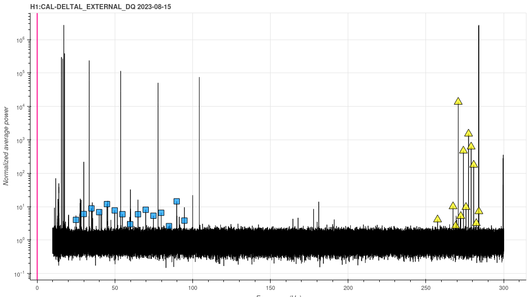Click the x-axis tick label 200
Screen dimensions: 528x297
[x=348, y=288]
